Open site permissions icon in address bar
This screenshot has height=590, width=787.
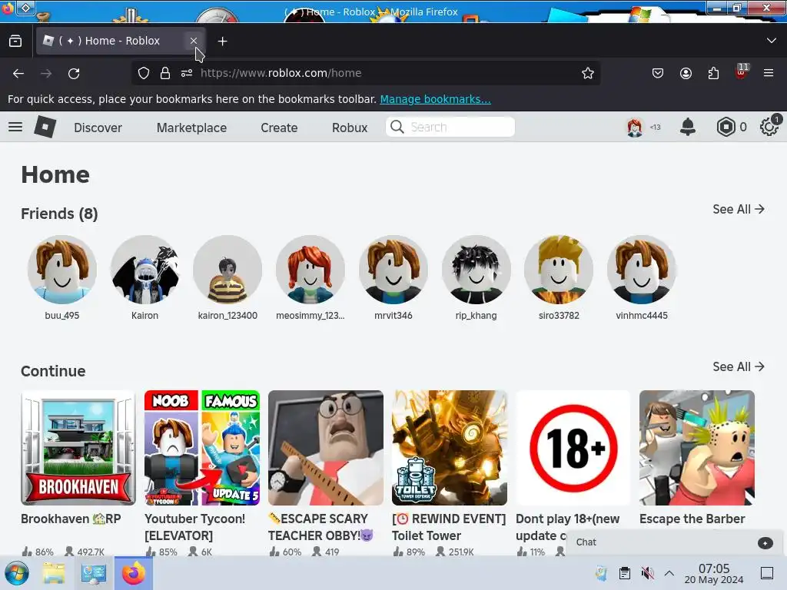click(187, 73)
